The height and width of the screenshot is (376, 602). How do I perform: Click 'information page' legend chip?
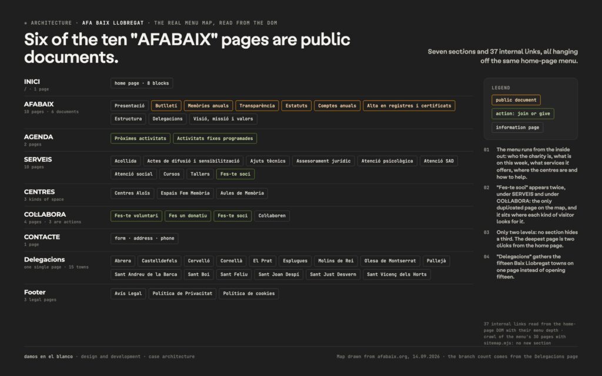pos(517,127)
